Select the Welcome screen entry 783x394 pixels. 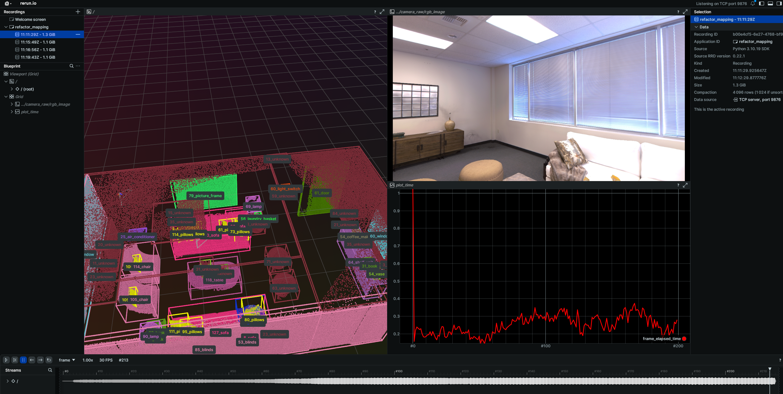point(30,19)
